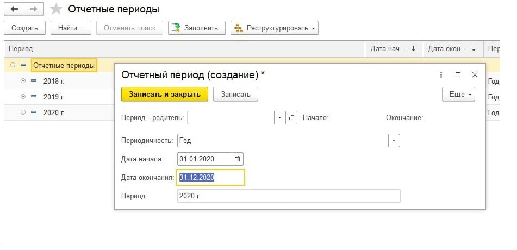Collapse the Отчетные периоды root node
517x250 pixels.
pyautogui.click(x=13, y=65)
